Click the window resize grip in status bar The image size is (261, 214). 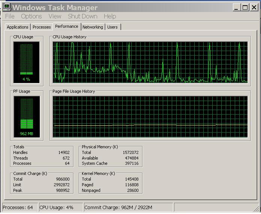click(x=256, y=209)
